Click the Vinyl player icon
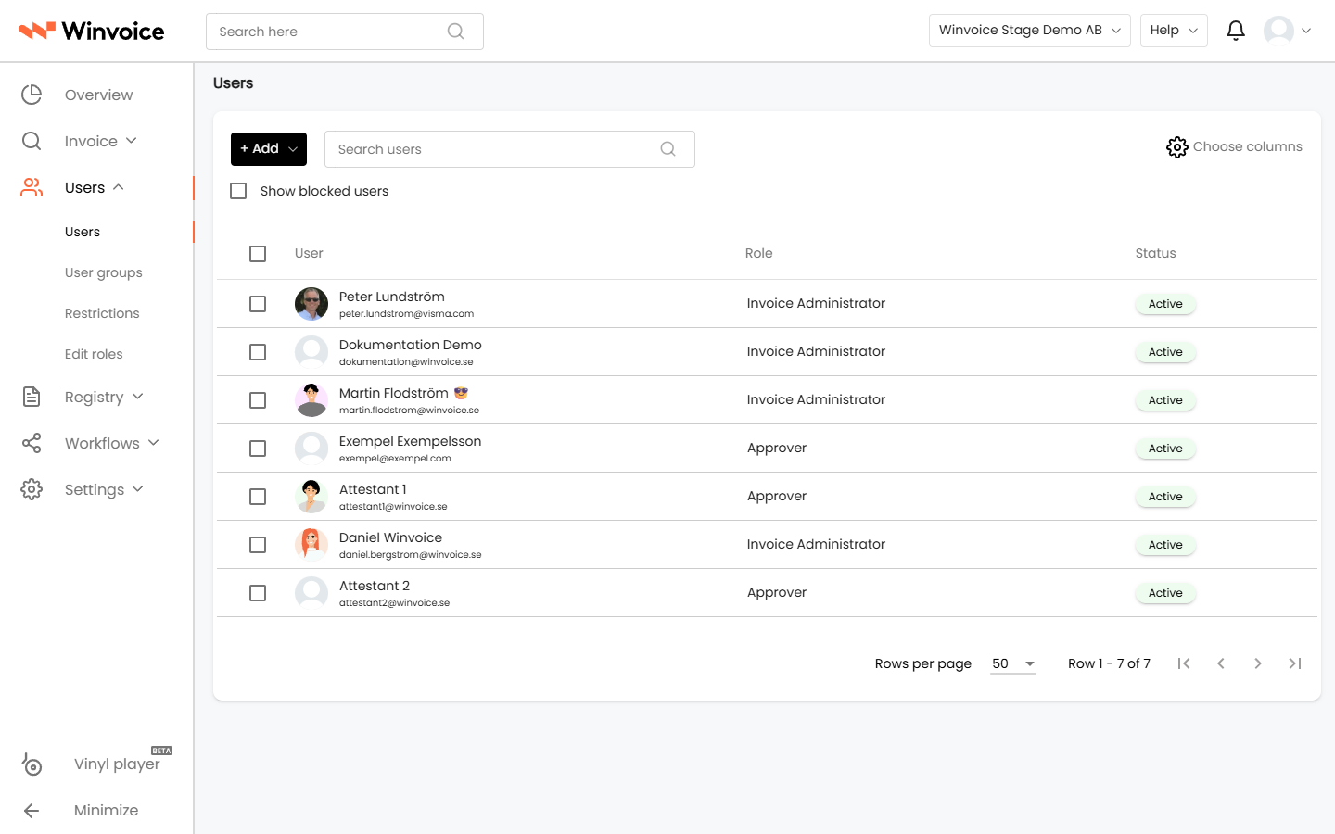The height and width of the screenshot is (834, 1335). tap(32, 764)
